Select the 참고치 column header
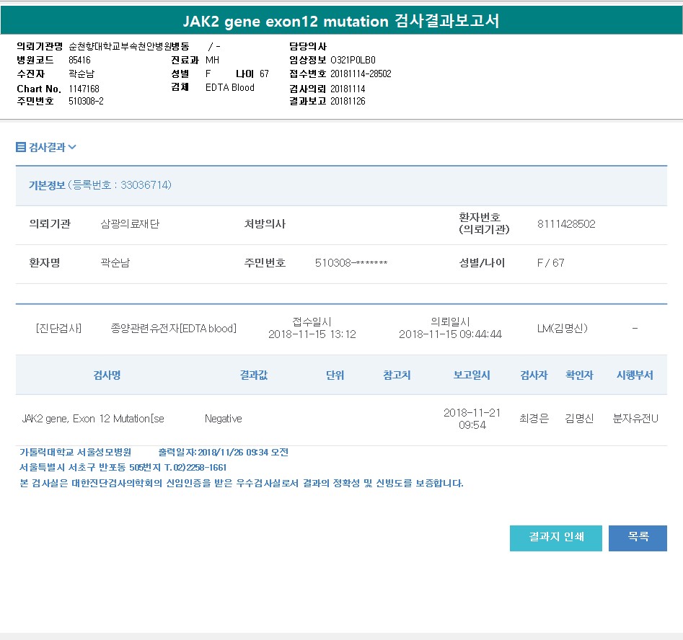Viewport: 683px width, 640px height. [x=397, y=375]
